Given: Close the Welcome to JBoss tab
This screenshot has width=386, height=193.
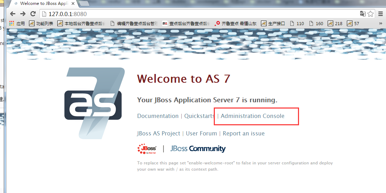Looking at the screenshot, I should point(73,4).
